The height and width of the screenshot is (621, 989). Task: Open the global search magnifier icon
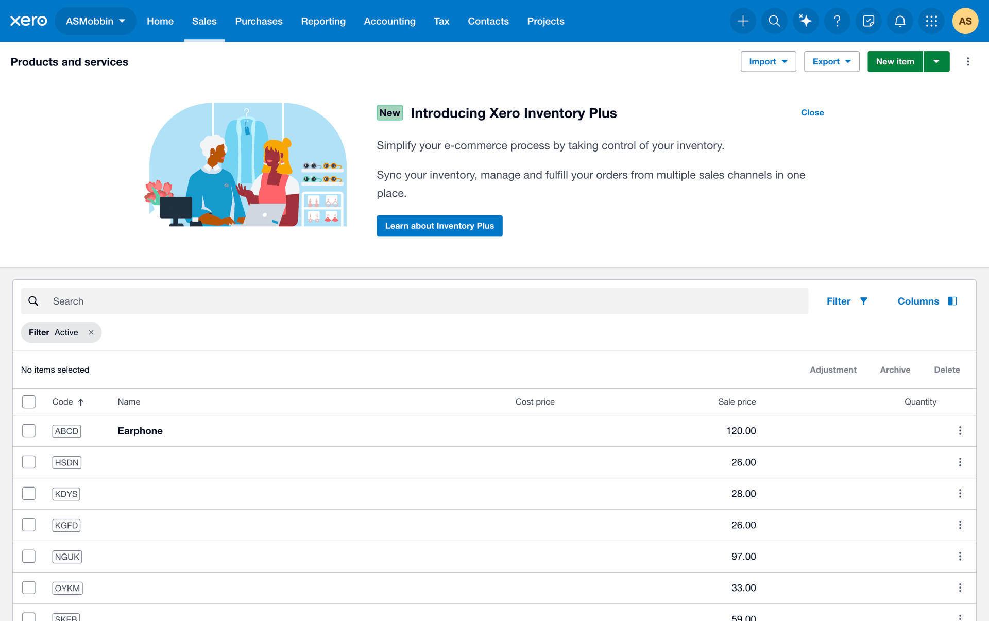[x=774, y=21]
